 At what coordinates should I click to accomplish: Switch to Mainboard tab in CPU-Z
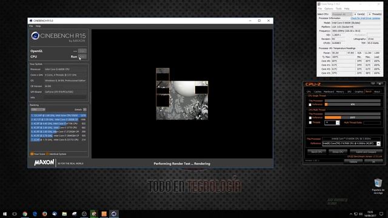click(329, 91)
